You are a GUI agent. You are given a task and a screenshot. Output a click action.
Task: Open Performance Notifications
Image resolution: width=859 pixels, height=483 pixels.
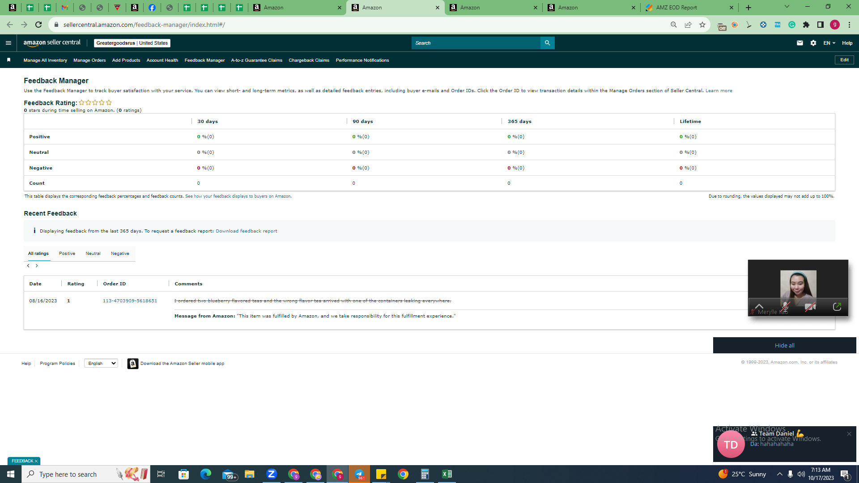362,60
